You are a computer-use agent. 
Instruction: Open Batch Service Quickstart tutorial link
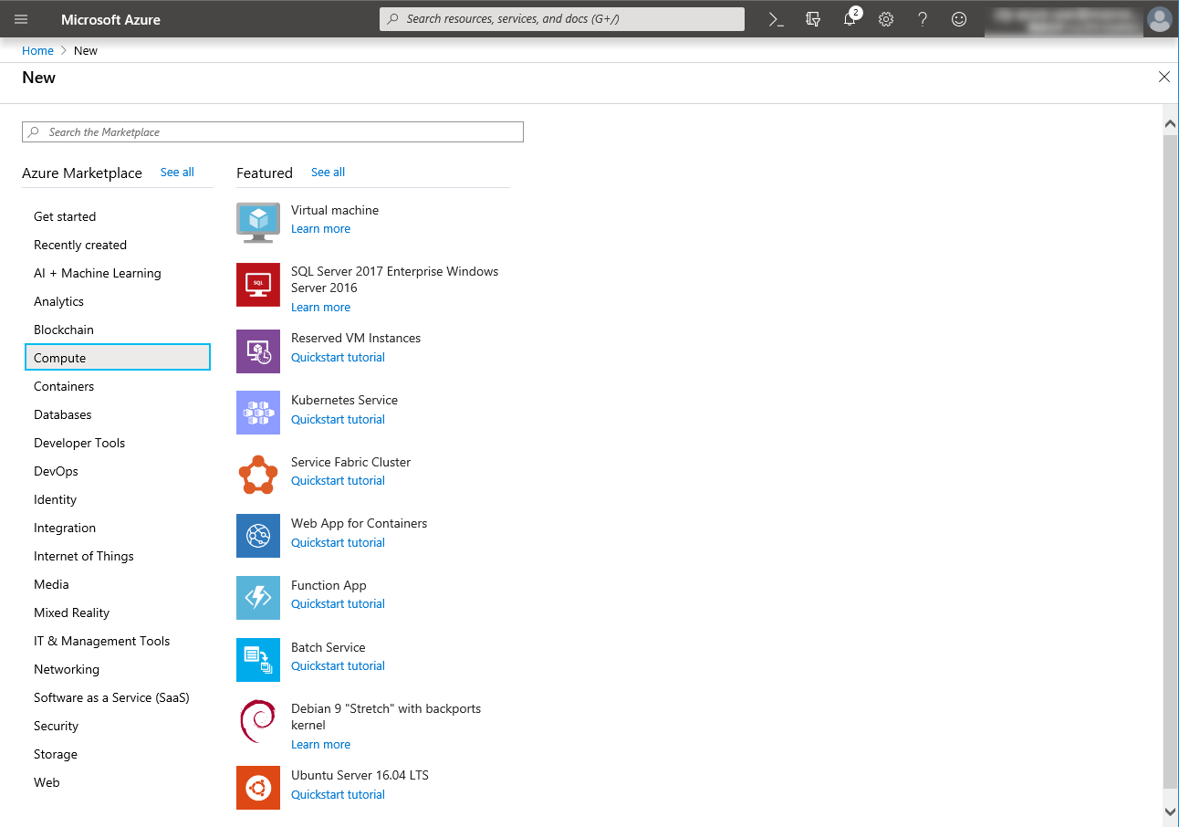point(338,666)
